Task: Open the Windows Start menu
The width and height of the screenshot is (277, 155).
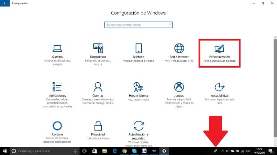Action: click(5, 151)
